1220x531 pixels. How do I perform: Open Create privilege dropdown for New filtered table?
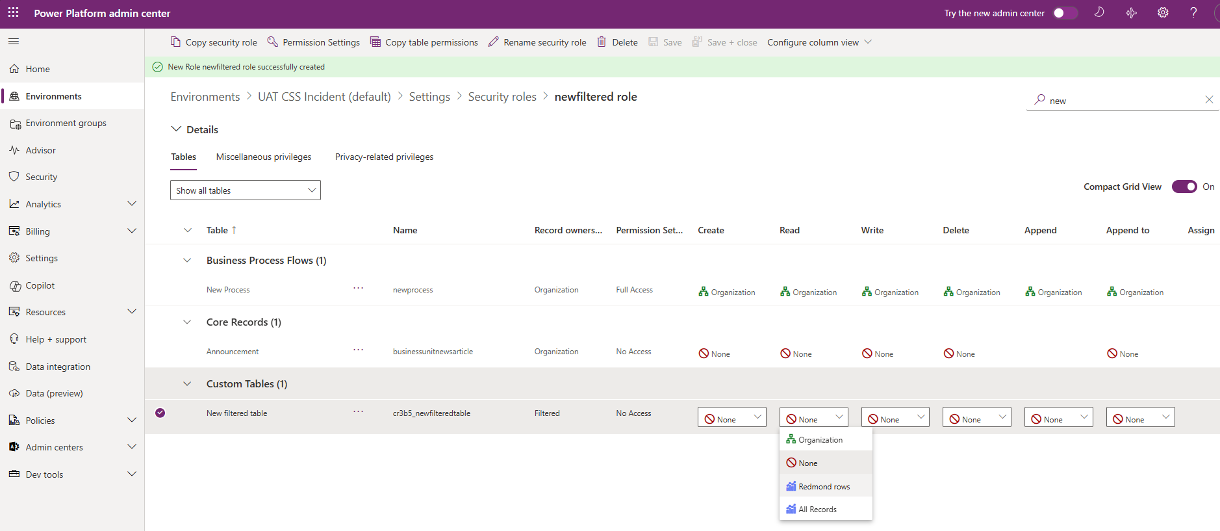[732, 417]
